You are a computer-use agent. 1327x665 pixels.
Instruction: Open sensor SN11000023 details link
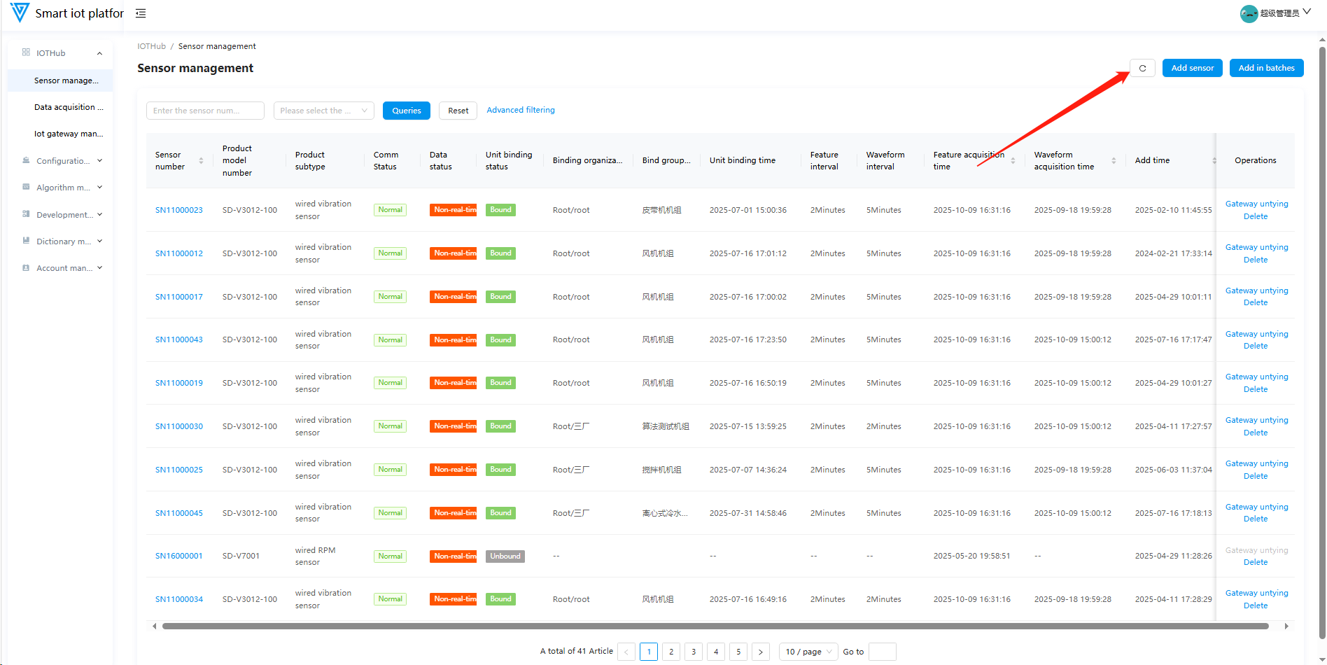(x=179, y=210)
